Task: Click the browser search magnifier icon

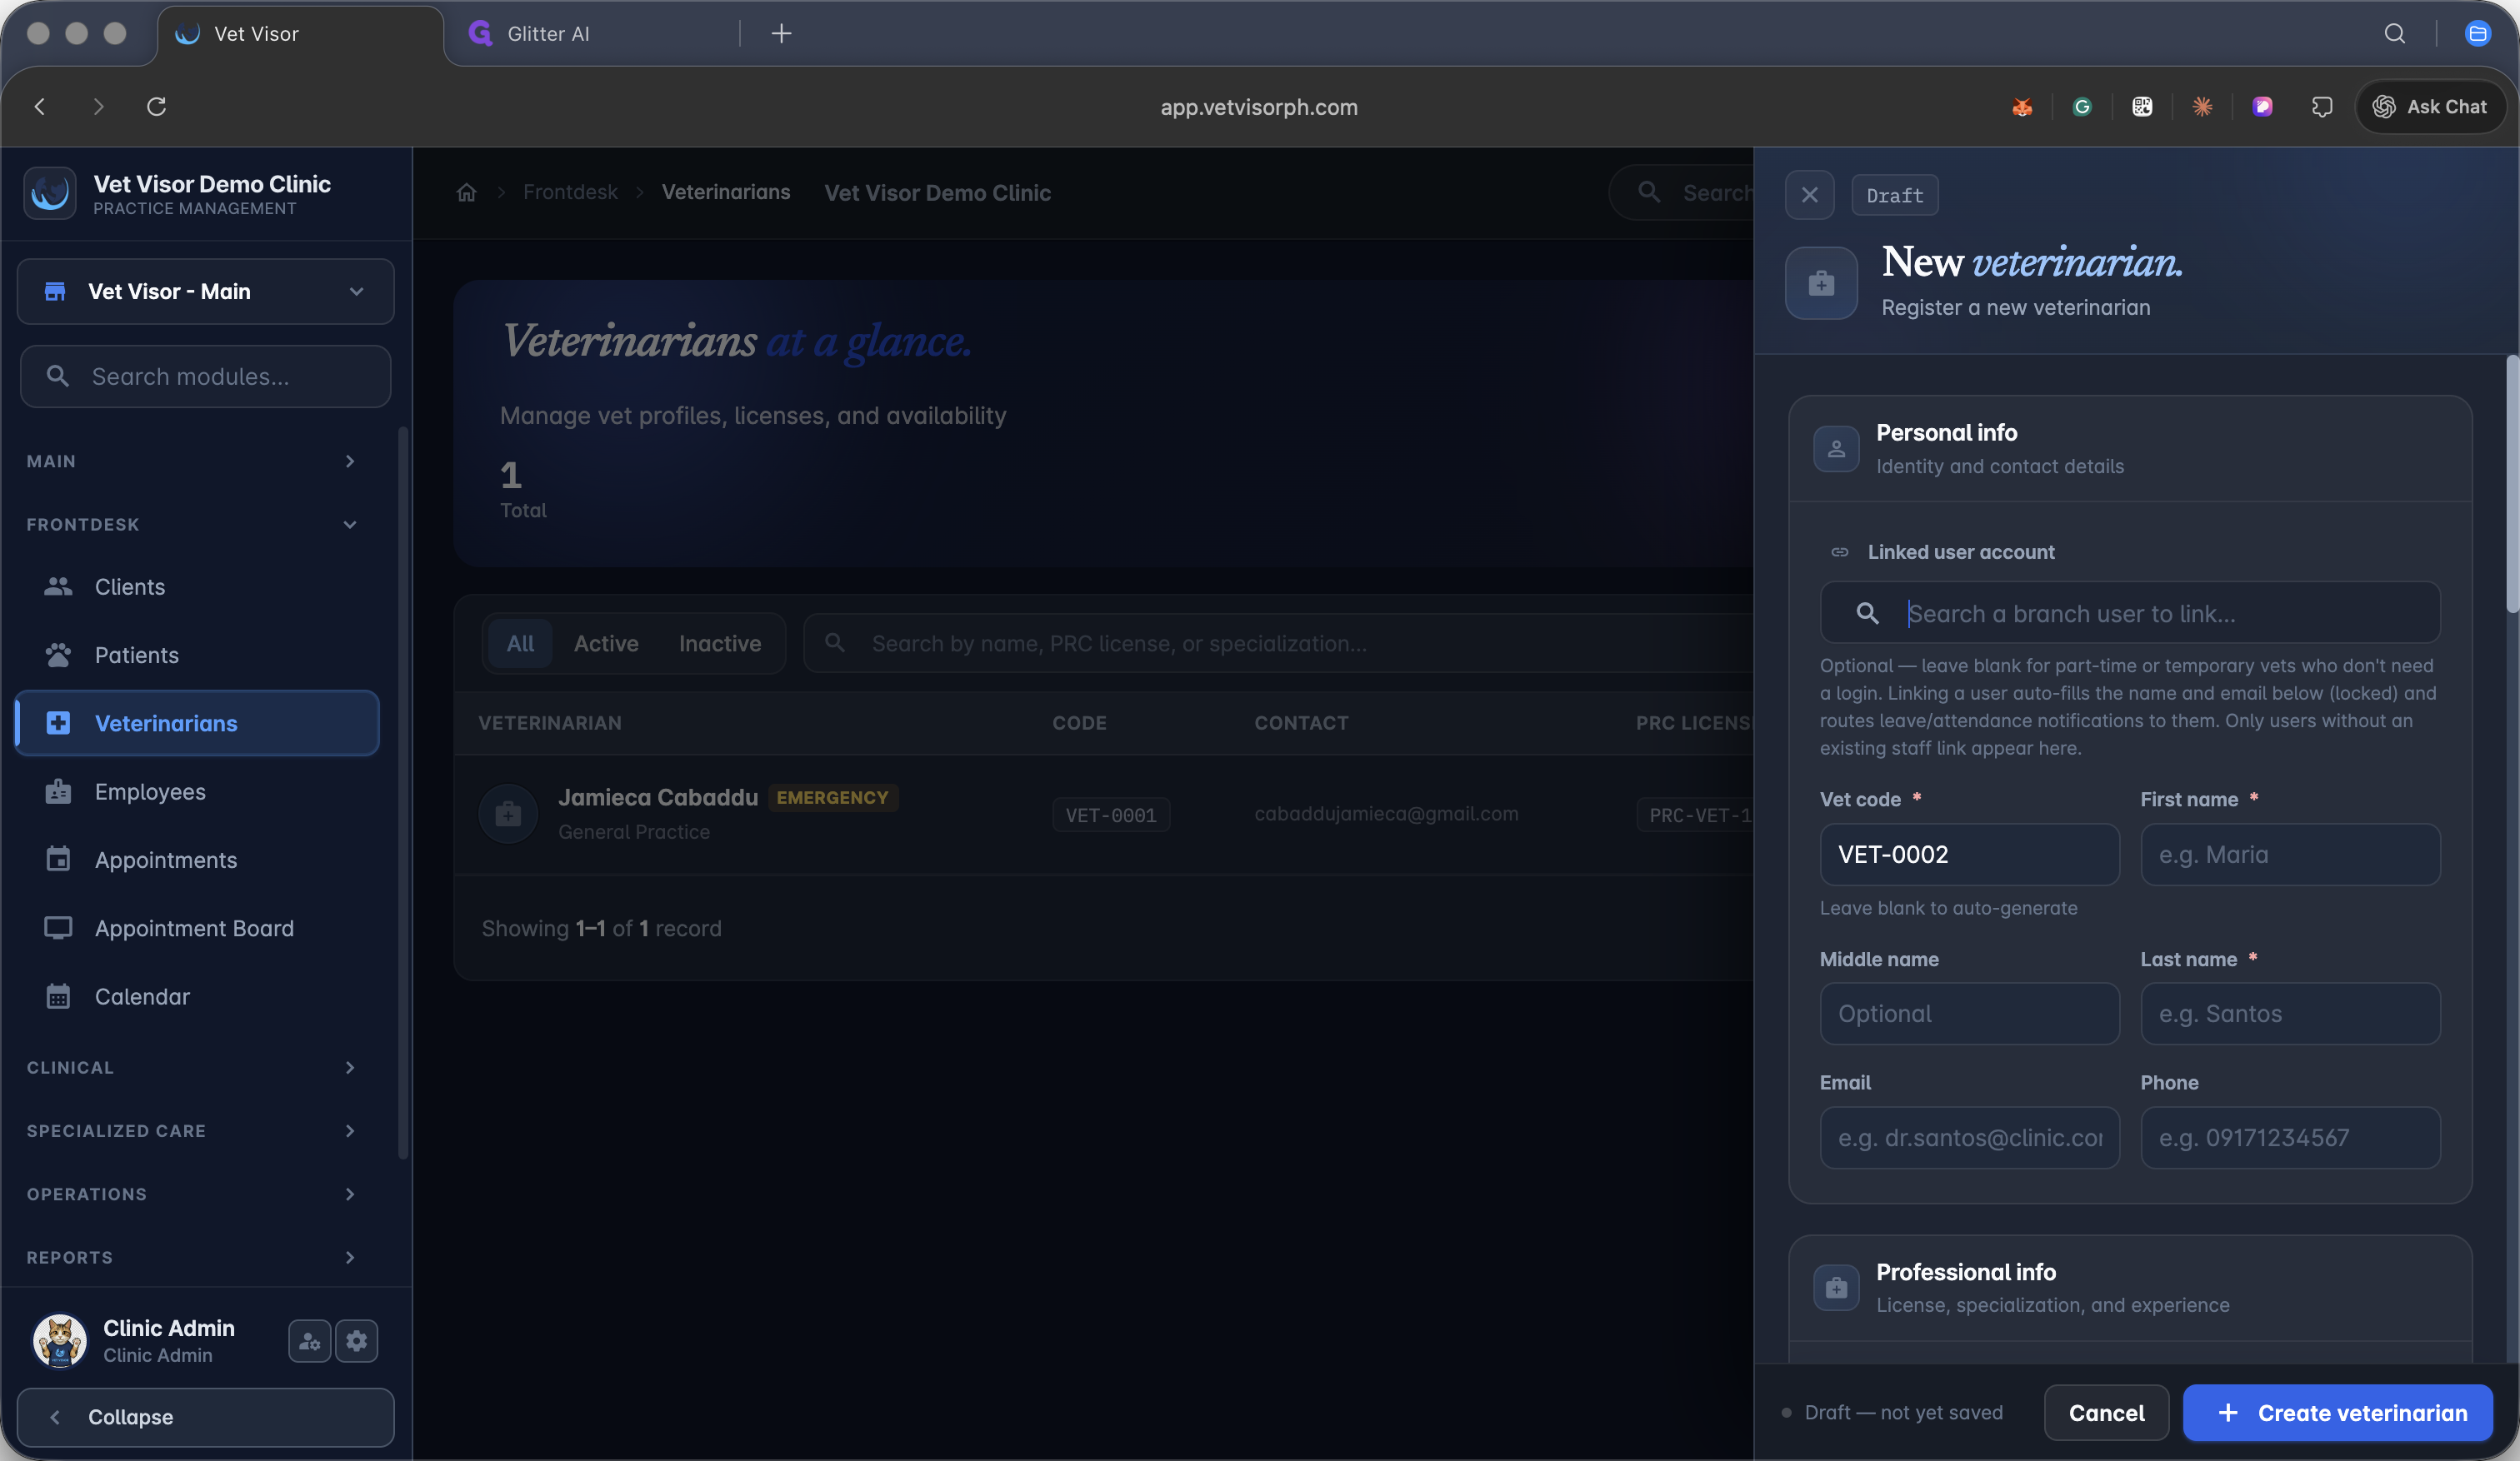Action: pyautogui.click(x=2394, y=34)
